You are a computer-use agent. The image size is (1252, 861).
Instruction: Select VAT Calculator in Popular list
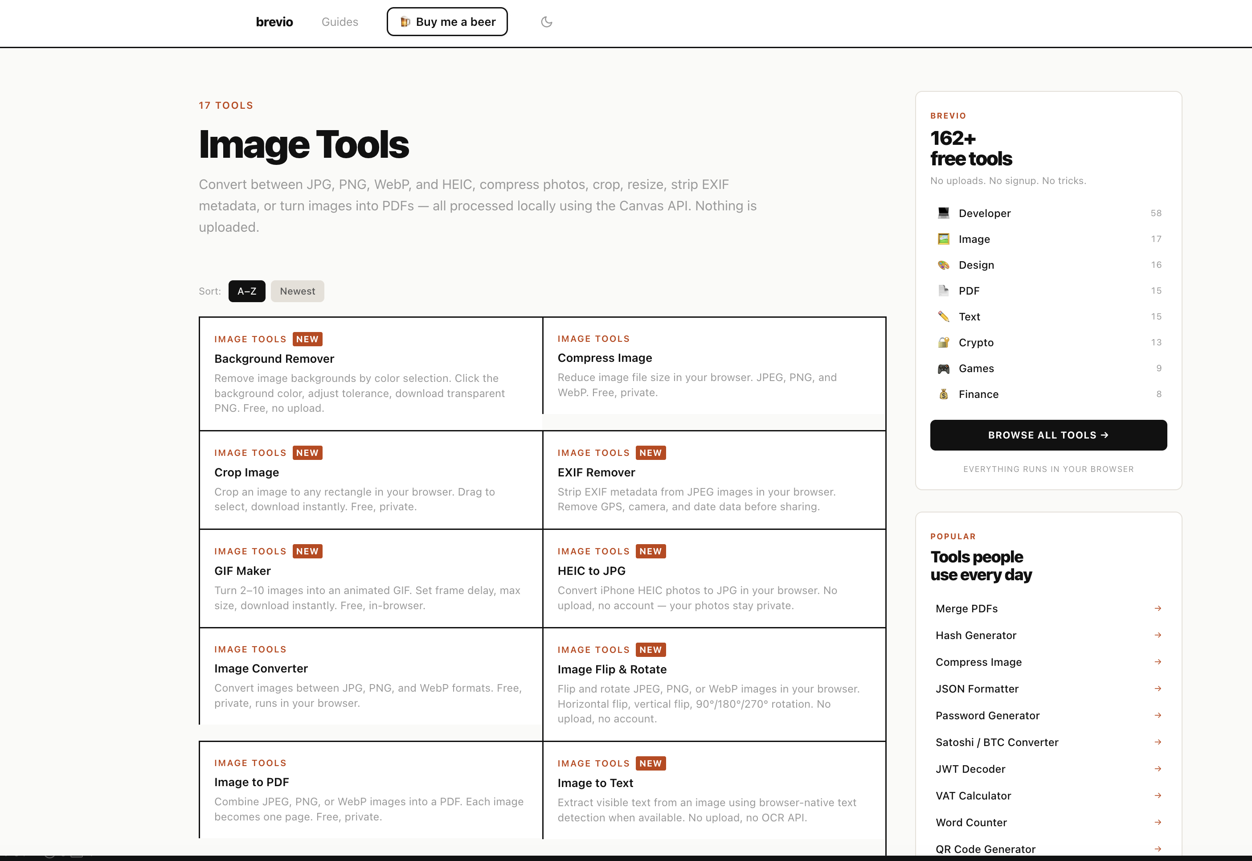click(1048, 796)
